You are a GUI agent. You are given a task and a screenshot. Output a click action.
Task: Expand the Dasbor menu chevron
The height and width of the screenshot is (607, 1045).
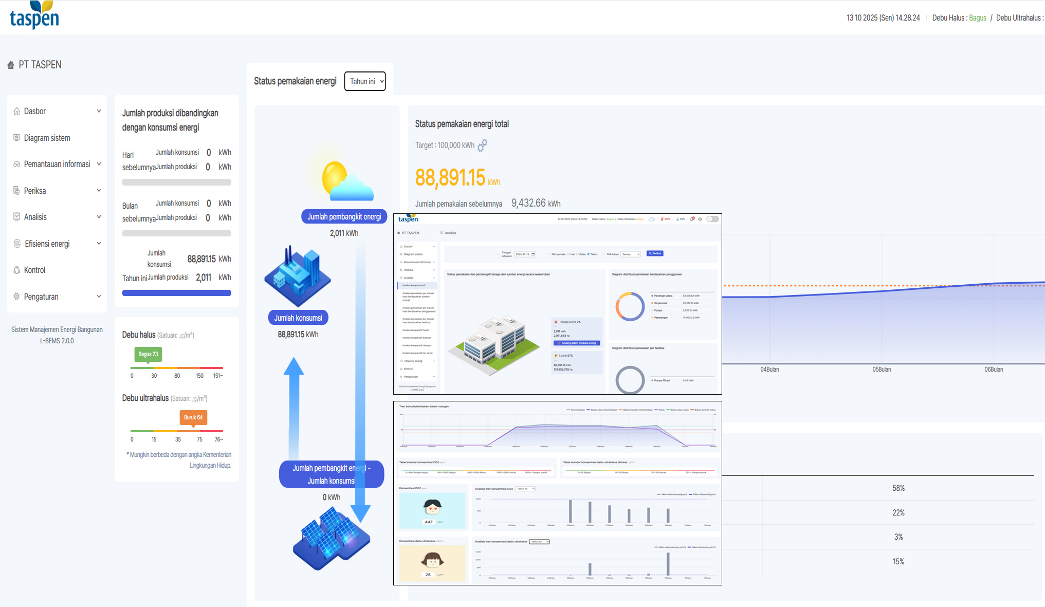tap(99, 111)
